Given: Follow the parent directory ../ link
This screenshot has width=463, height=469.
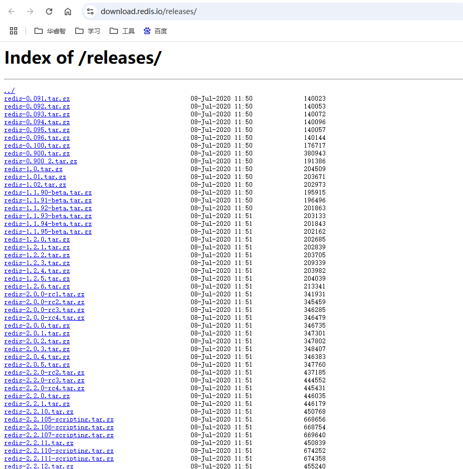Looking at the screenshot, I should click(9, 91).
